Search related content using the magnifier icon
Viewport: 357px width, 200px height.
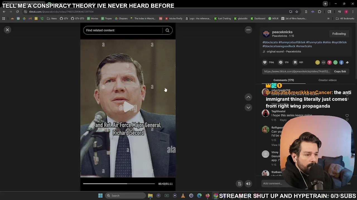pos(167,30)
